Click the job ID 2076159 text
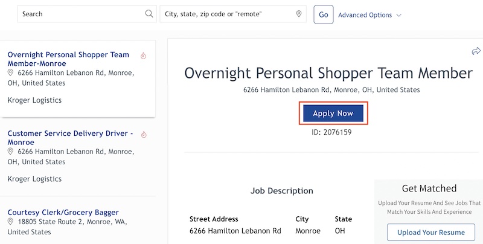This screenshot has width=483, height=244. (331, 132)
